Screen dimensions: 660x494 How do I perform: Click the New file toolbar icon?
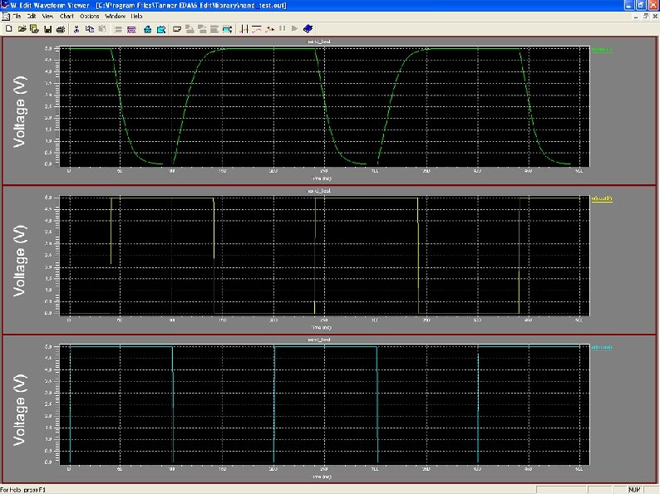[x=9, y=28]
